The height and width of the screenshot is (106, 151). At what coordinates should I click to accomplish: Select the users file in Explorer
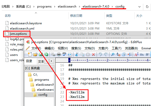(14, 55)
